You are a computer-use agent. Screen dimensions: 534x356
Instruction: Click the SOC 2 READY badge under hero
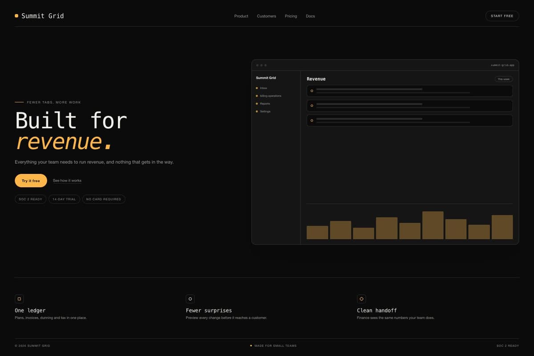[30, 199]
